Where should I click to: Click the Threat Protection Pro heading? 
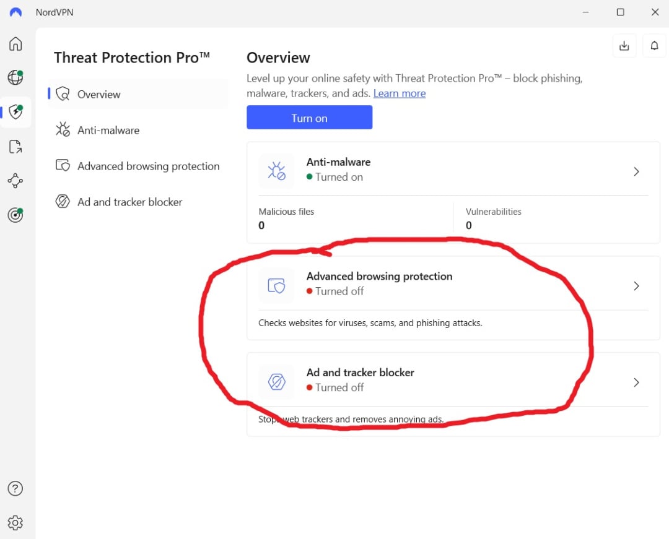click(x=132, y=58)
